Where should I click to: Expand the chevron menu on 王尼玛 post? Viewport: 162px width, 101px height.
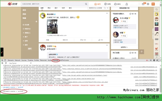[x=107, y=45]
